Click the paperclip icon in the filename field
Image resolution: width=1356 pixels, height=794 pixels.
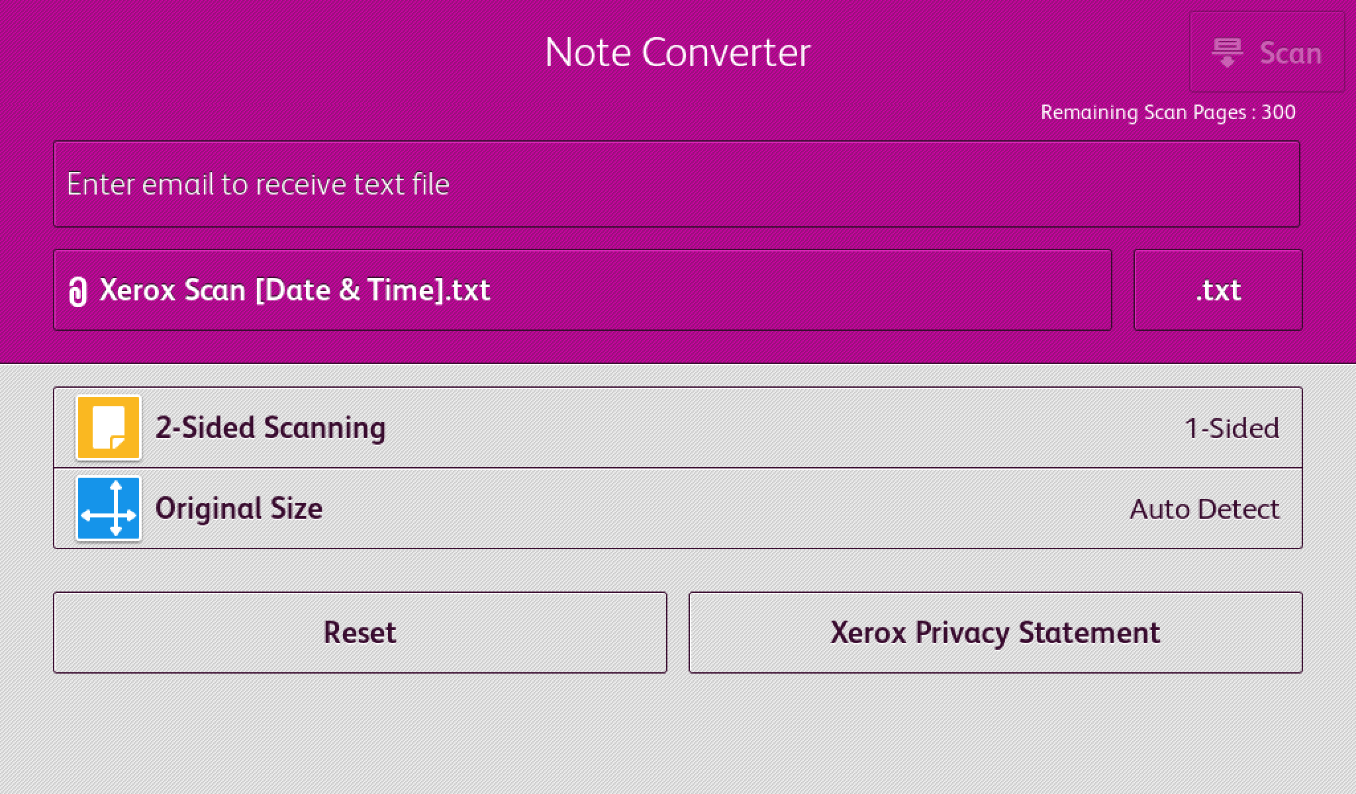click(78, 290)
